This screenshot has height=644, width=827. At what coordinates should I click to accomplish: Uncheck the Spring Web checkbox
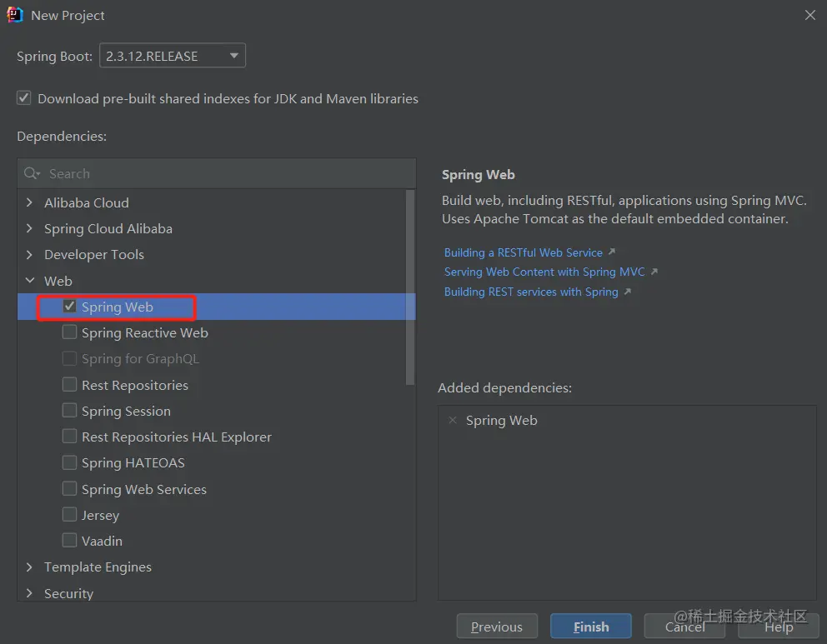[x=70, y=307]
